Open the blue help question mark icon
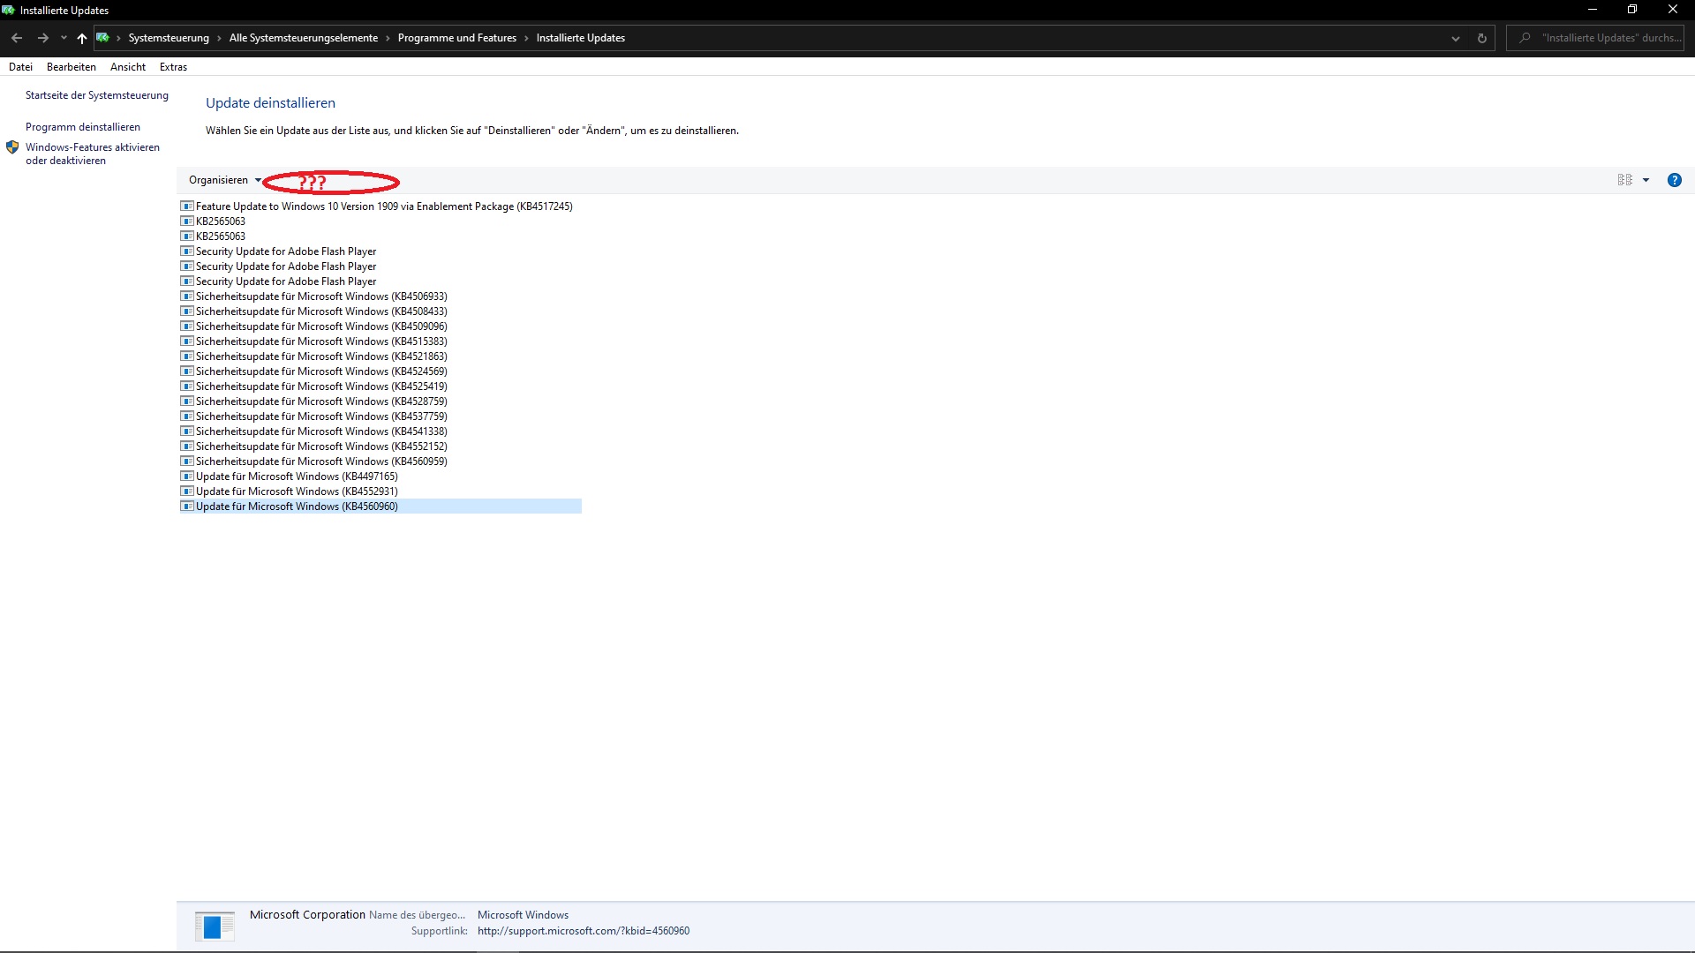The image size is (1695, 953). pos(1674,180)
